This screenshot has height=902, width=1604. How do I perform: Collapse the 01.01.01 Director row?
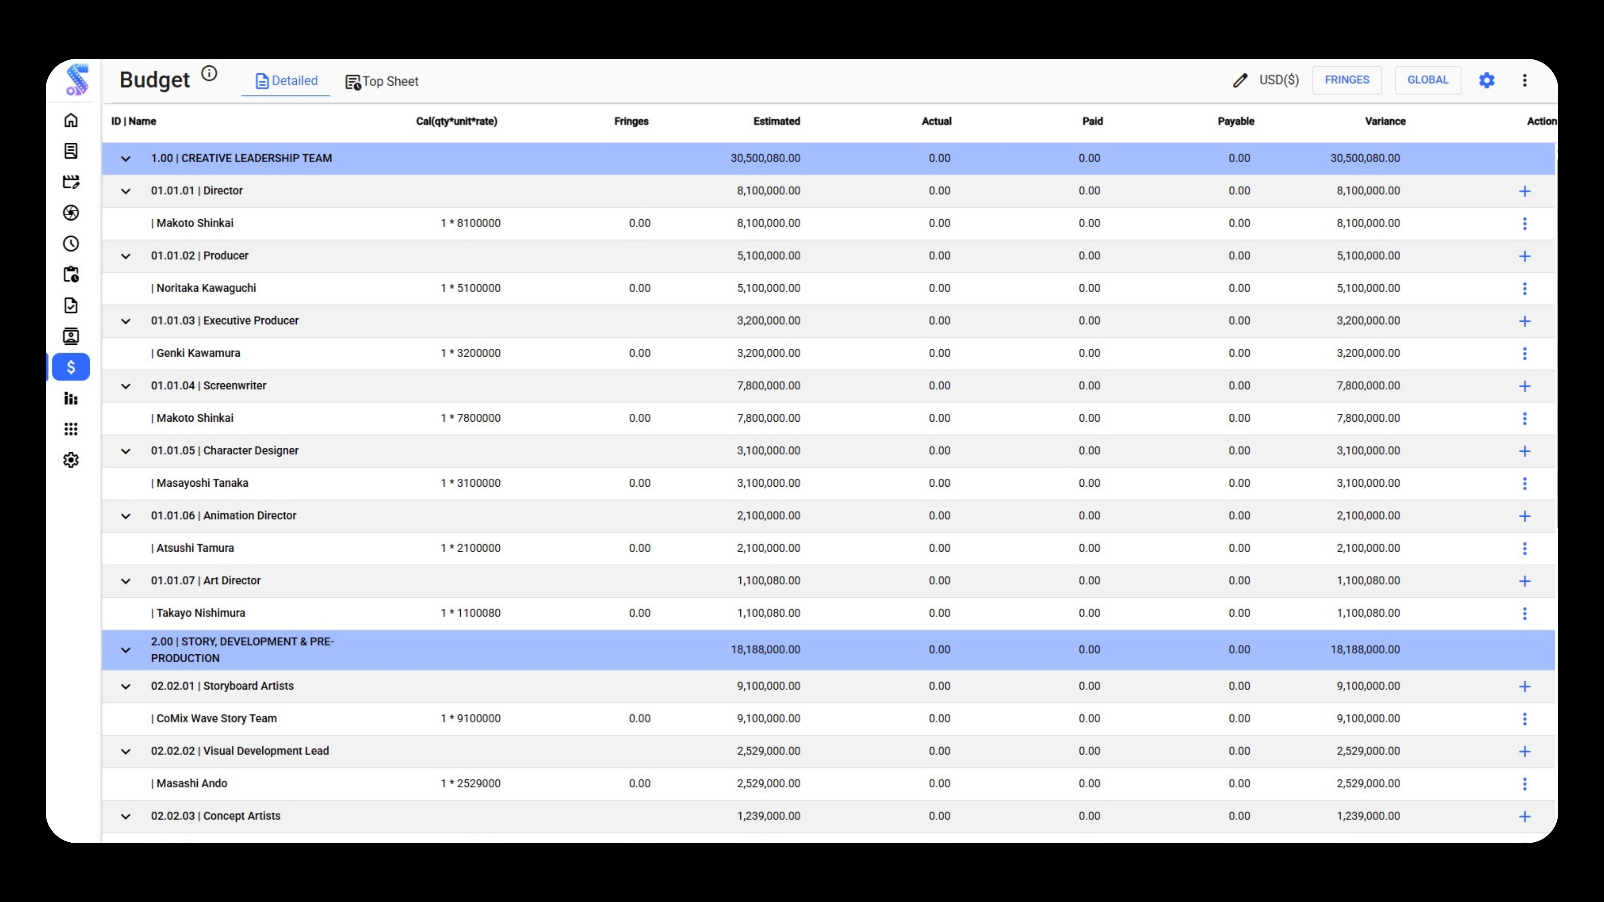[125, 191]
